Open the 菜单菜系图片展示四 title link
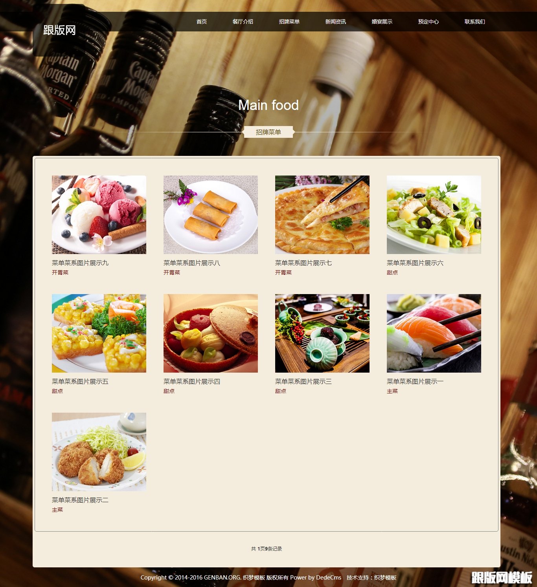 (192, 382)
